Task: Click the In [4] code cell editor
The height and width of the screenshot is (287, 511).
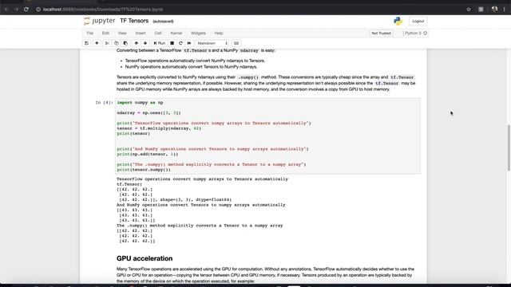Action: coord(267,136)
